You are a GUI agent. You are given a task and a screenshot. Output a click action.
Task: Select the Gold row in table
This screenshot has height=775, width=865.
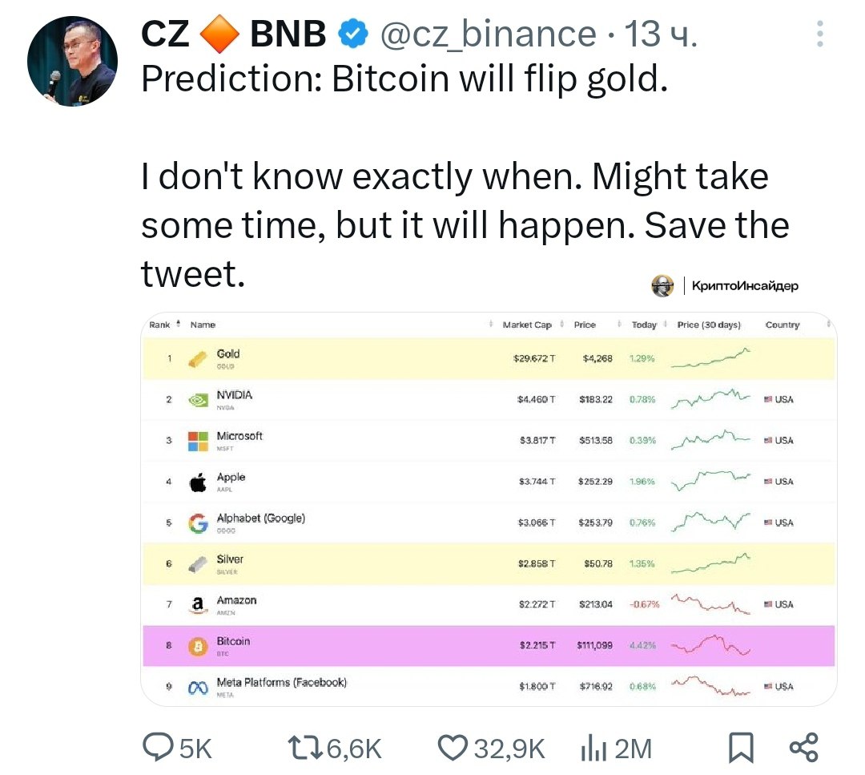[x=489, y=358]
